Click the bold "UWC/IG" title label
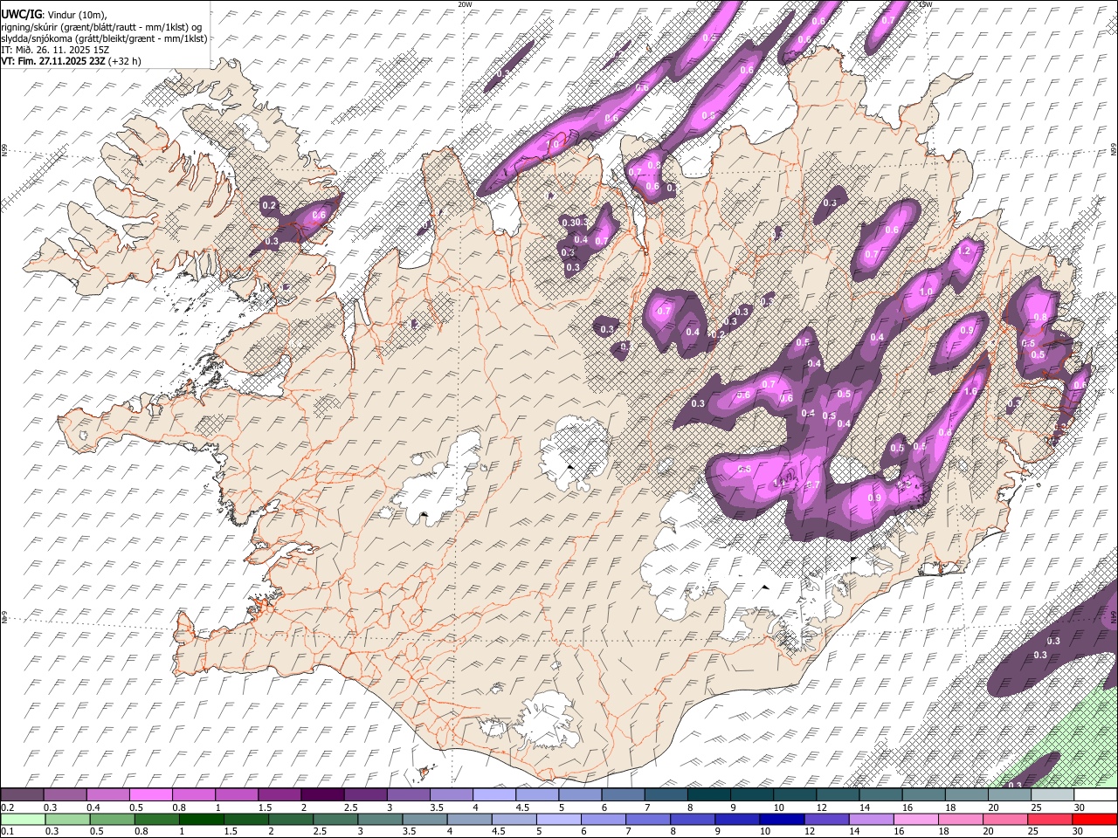This screenshot has height=838, width=1118. tap(21, 14)
